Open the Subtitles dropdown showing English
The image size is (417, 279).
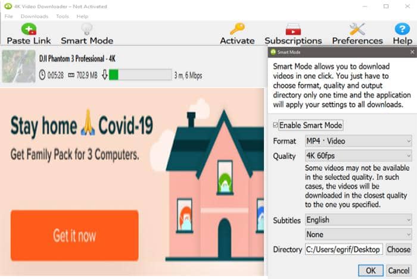coord(358,220)
